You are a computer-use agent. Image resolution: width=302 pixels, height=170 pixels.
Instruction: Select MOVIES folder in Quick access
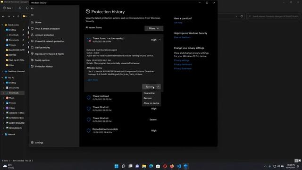coord(11,55)
